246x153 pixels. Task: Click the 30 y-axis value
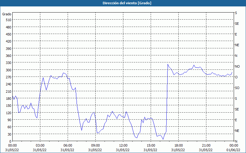click(x=10, y=134)
